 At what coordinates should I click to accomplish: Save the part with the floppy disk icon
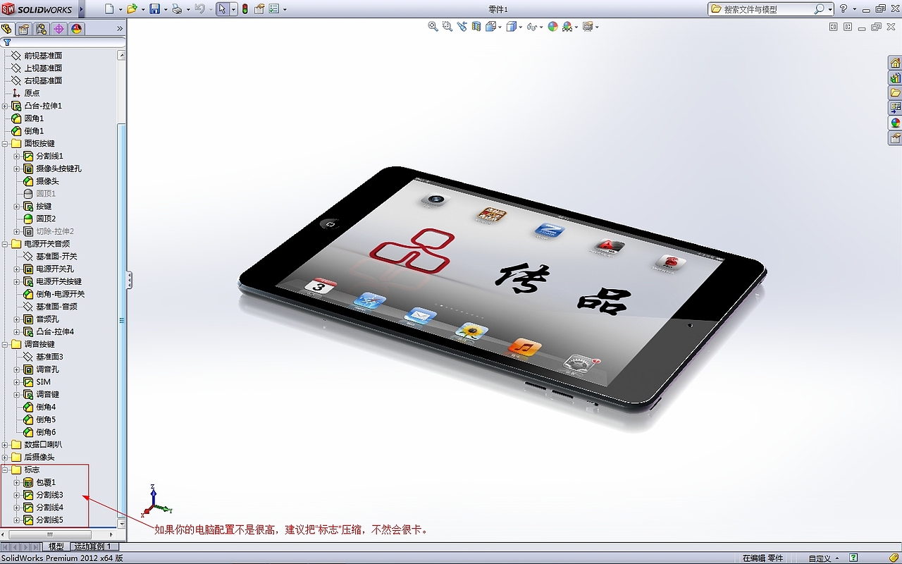[155, 8]
